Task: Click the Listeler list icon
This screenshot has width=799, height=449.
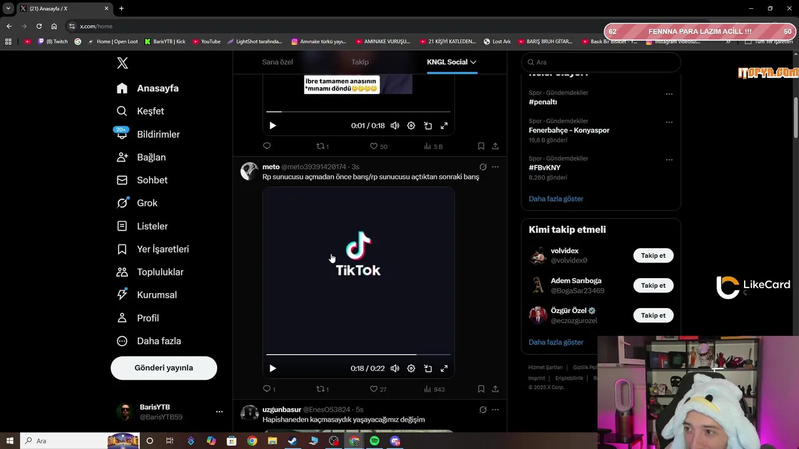Action: click(122, 226)
